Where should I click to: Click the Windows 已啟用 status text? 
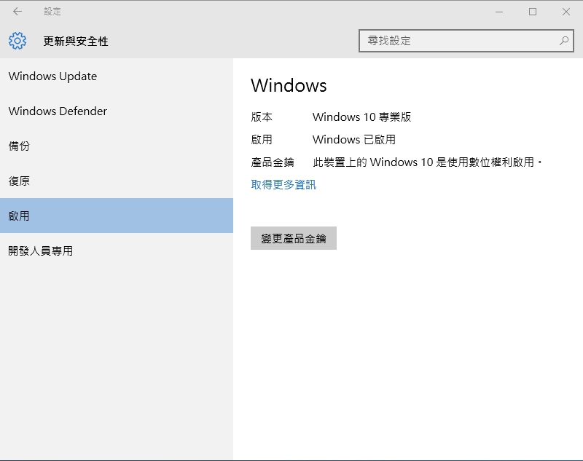point(354,140)
